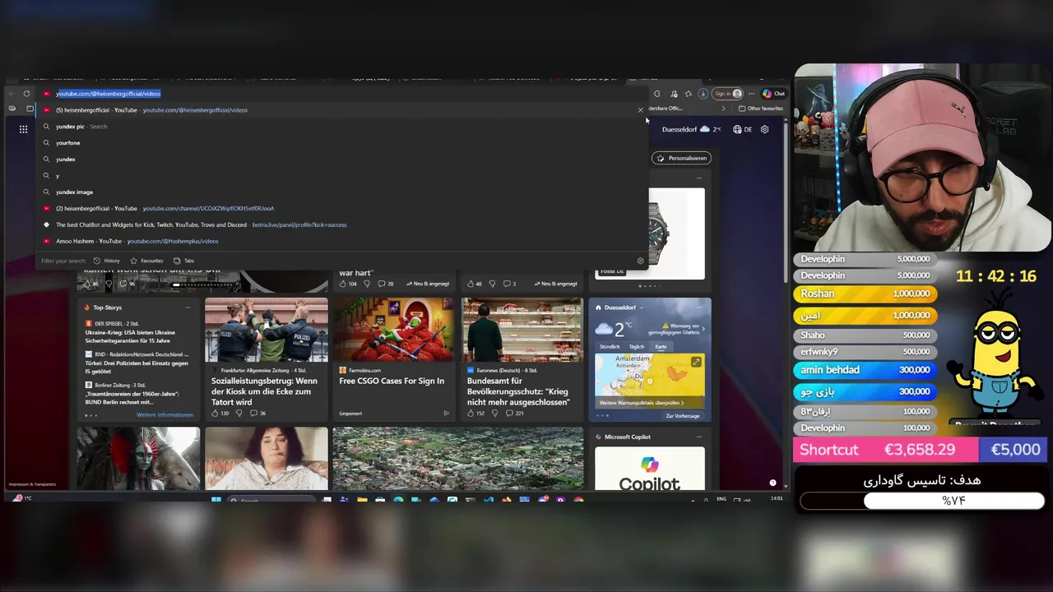Open the Copilot card image
Image resolution: width=1053 pixels, height=592 pixels.
click(x=650, y=468)
